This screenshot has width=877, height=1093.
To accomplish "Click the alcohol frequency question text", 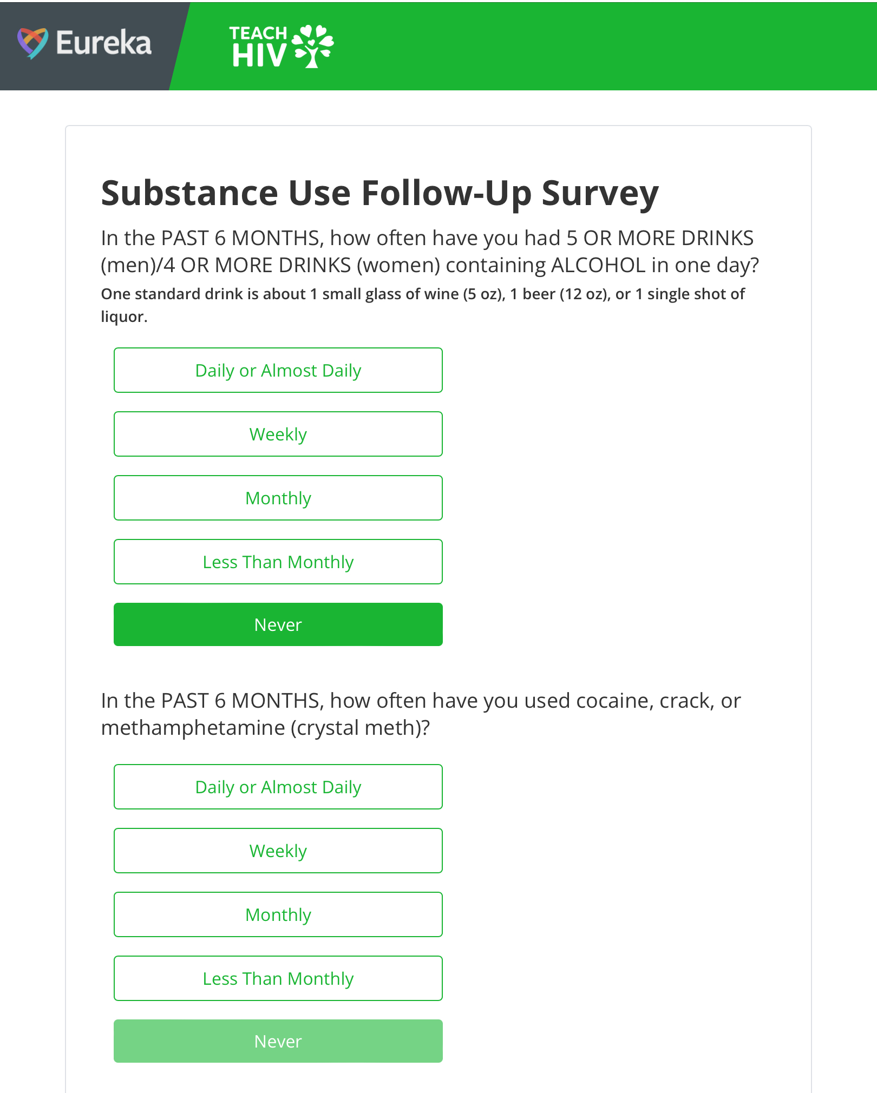I will 430,252.
